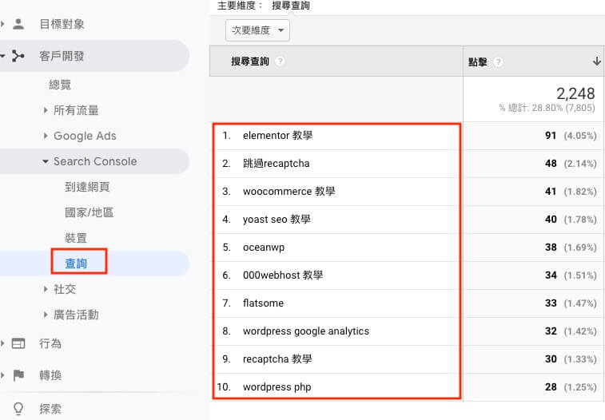This screenshot has width=605, height=420.
Task: Open 探索 in the sidebar
Action: (50, 409)
